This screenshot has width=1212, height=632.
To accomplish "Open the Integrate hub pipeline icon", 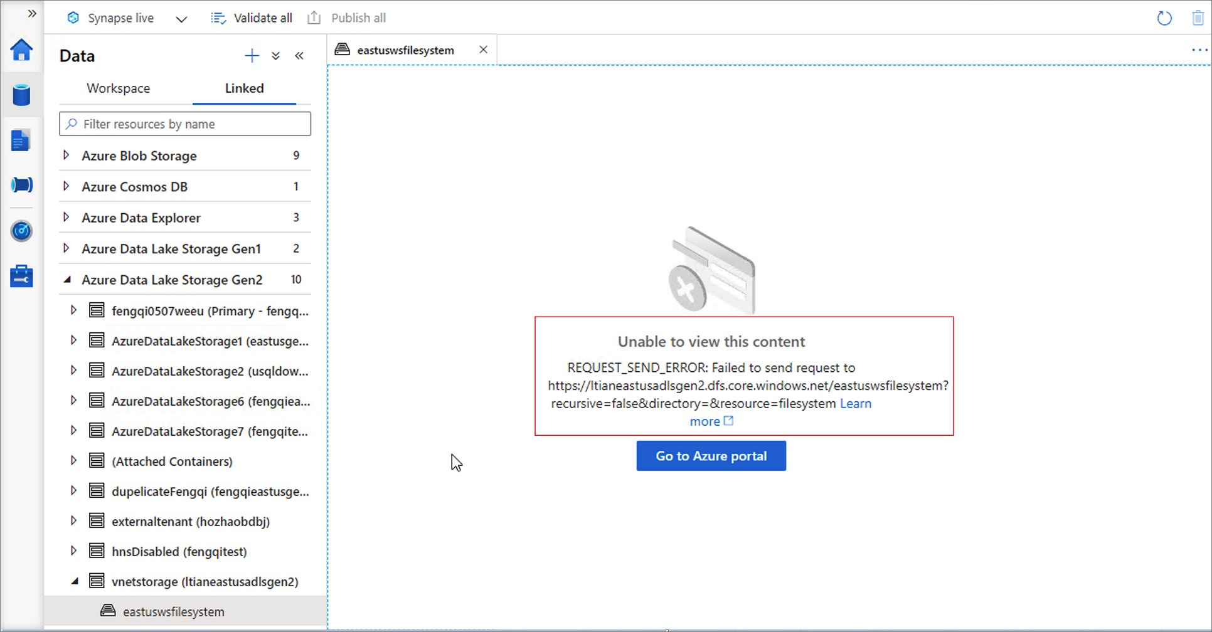I will pyautogui.click(x=22, y=185).
